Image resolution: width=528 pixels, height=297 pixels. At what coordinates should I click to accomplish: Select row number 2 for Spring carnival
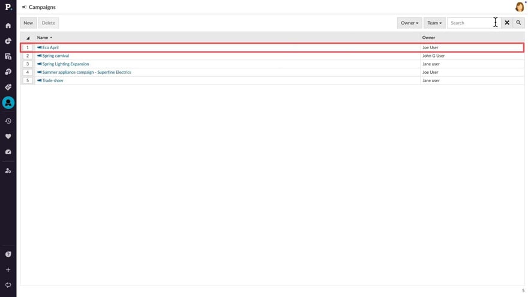click(x=28, y=56)
